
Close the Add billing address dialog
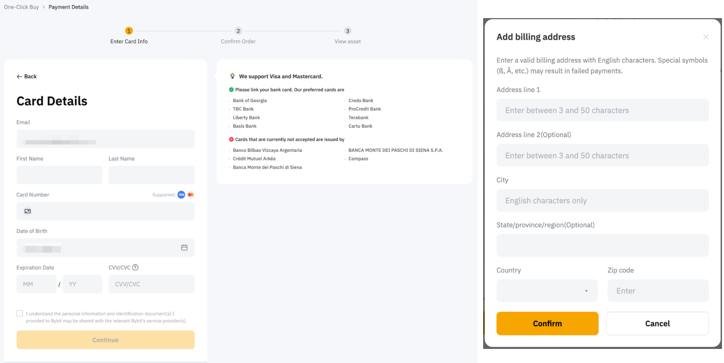point(705,37)
